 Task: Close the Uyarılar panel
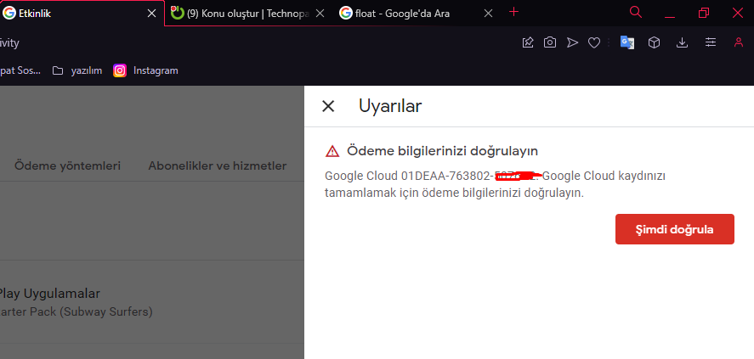click(x=328, y=106)
